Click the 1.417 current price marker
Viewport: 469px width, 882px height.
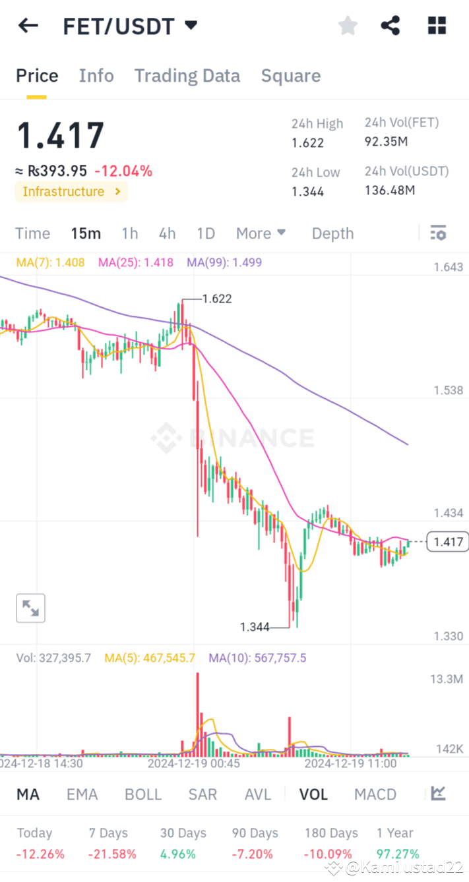click(447, 542)
